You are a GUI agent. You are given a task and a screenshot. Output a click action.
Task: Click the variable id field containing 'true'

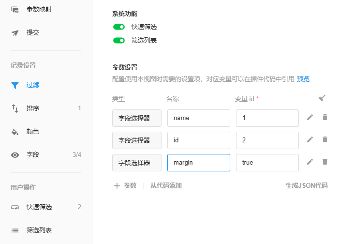click(267, 163)
